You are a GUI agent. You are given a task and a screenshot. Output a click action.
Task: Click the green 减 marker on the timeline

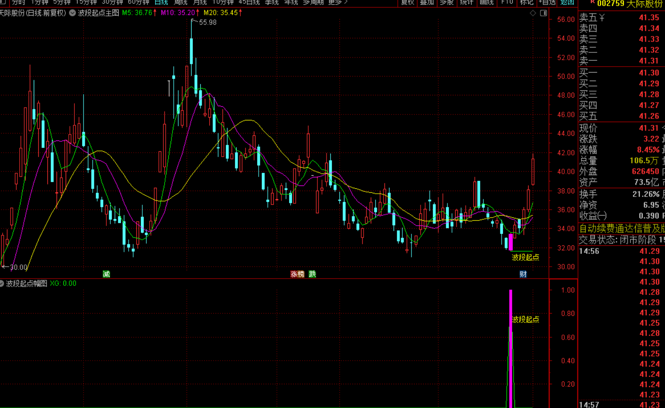click(106, 274)
